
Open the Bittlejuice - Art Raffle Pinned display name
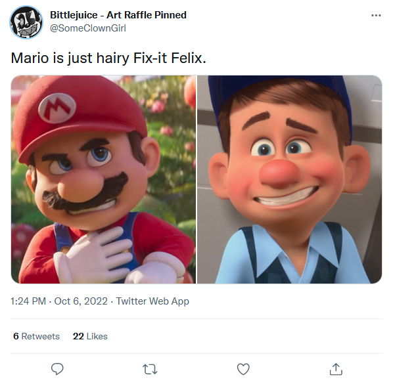point(118,15)
